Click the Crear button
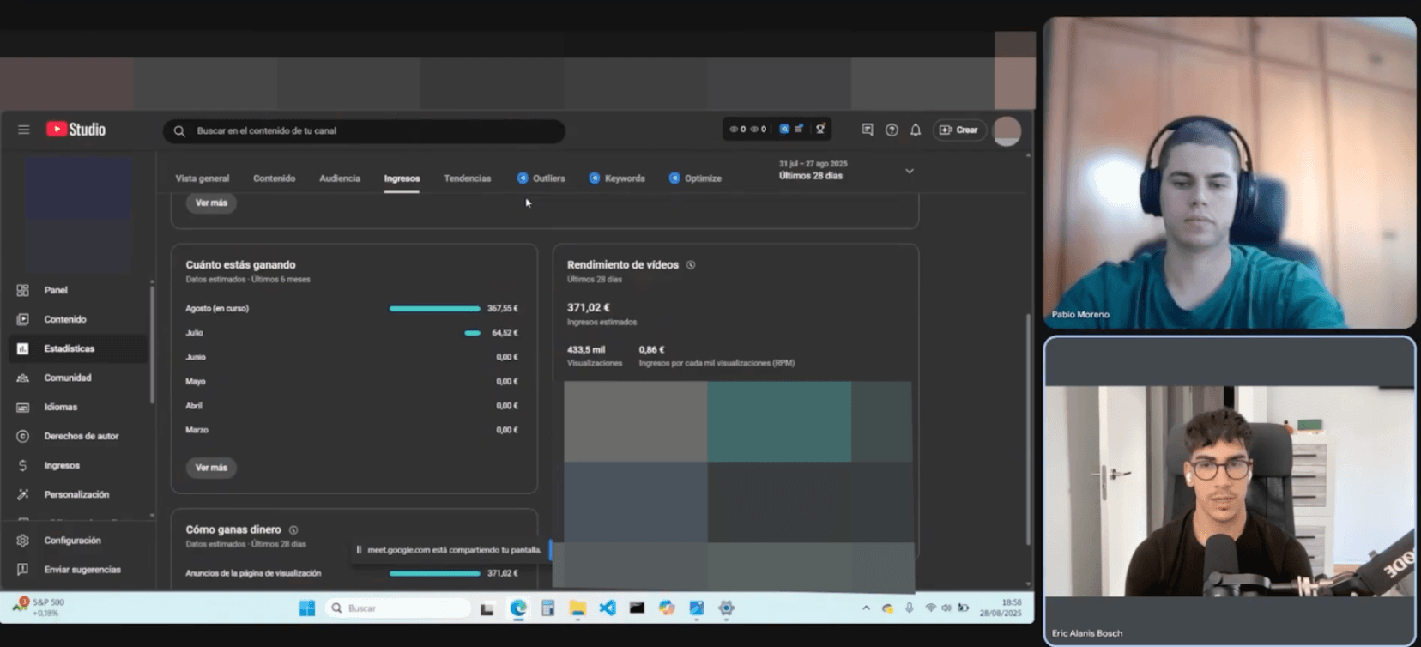Viewport: 1421px width, 647px height. coord(958,130)
